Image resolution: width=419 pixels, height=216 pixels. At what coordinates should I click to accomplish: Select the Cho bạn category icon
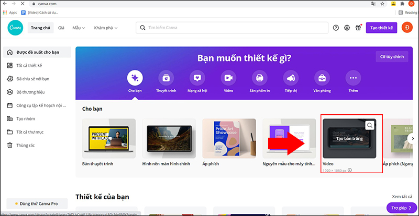[x=135, y=78]
